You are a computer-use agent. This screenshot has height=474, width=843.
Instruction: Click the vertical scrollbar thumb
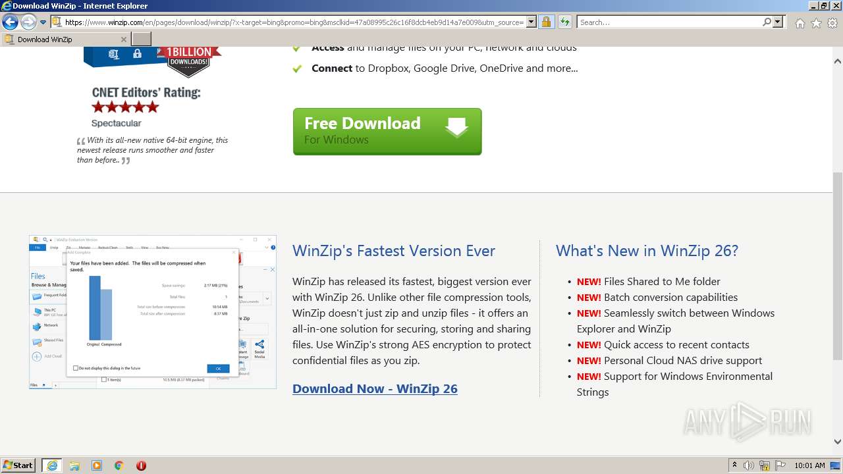pos(838,266)
